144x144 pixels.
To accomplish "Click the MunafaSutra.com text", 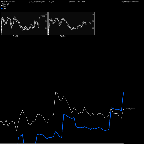I will pyautogui.click(x=131, y=2).
